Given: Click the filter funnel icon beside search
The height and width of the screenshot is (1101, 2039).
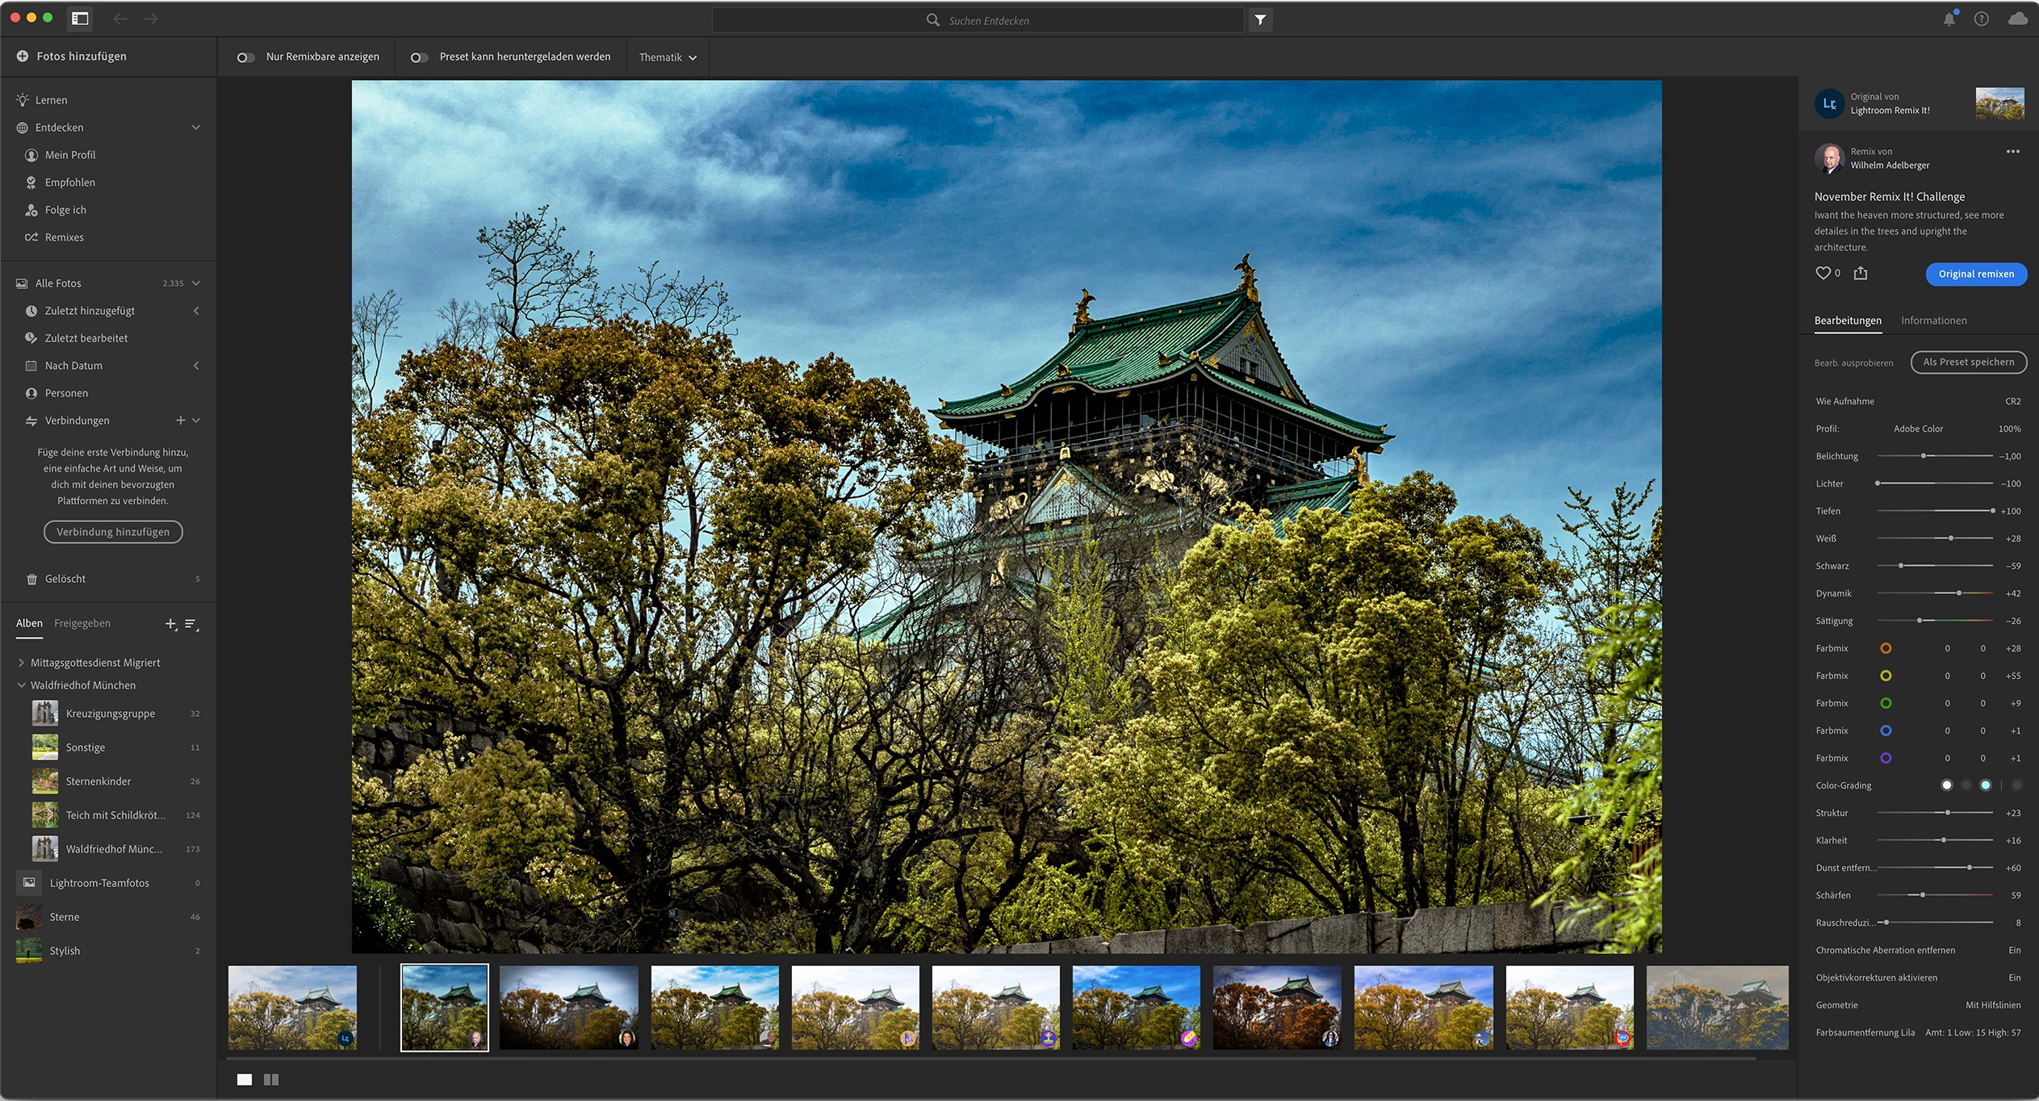Looking at the screenshot, I should pyautogui.click(x=1260, y=20).
